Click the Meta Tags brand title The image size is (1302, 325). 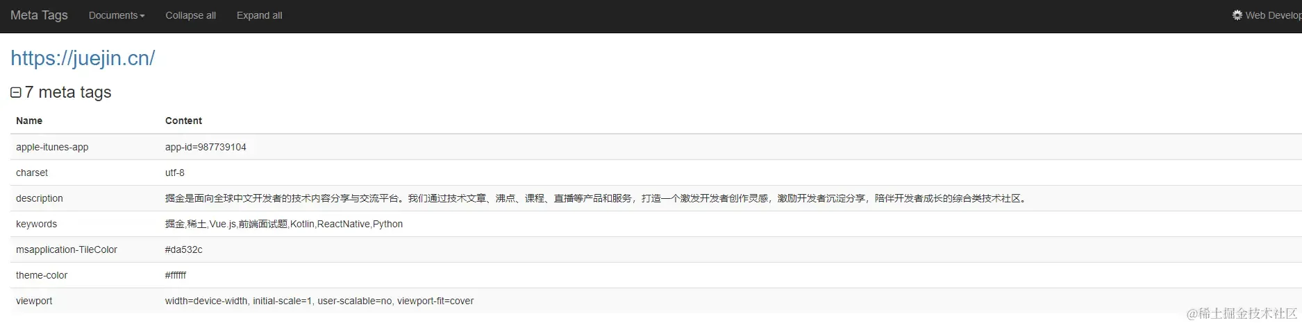click(39, 15)
